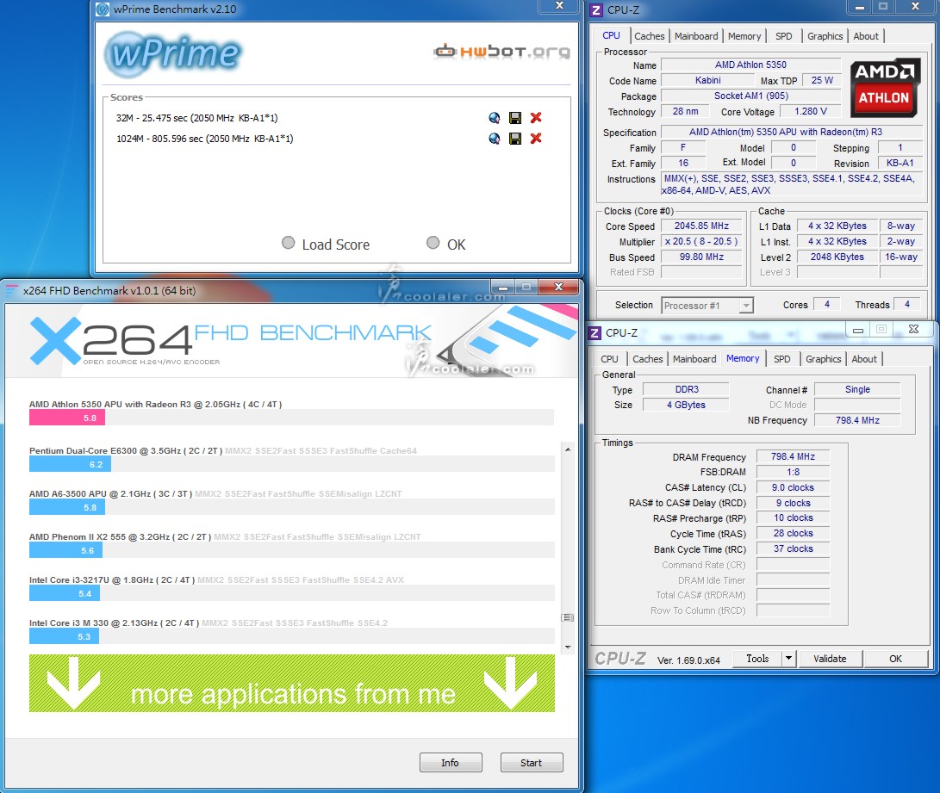Select the OK radio button in wPrime
Screen dimensions: 940x793
433,244
